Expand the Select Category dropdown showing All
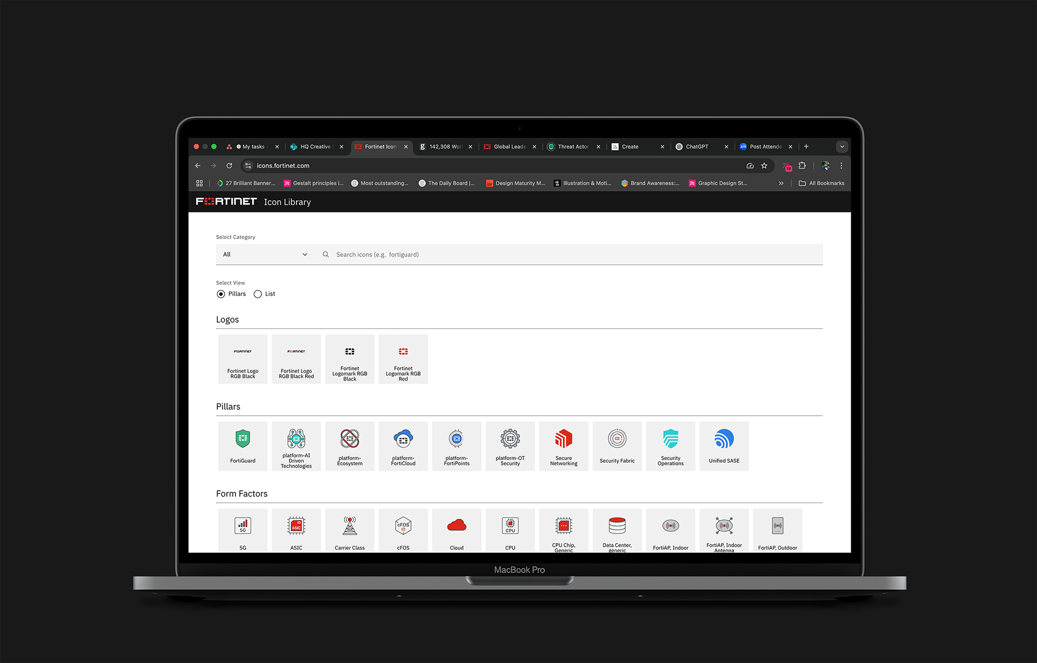Screen dimensions: 1037x663 (x=265, y=254)
